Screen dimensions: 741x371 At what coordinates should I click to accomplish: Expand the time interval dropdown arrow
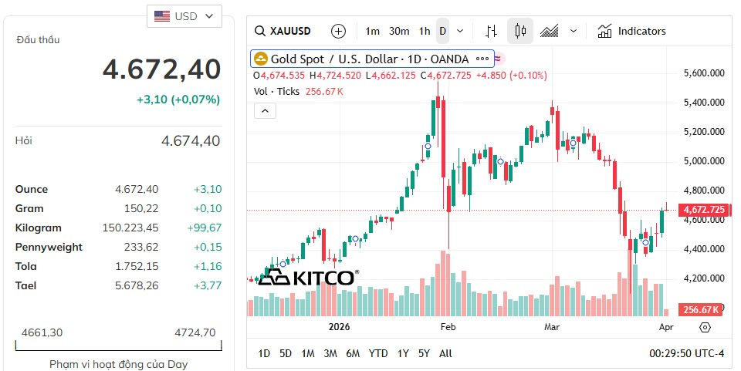(461, 32)
